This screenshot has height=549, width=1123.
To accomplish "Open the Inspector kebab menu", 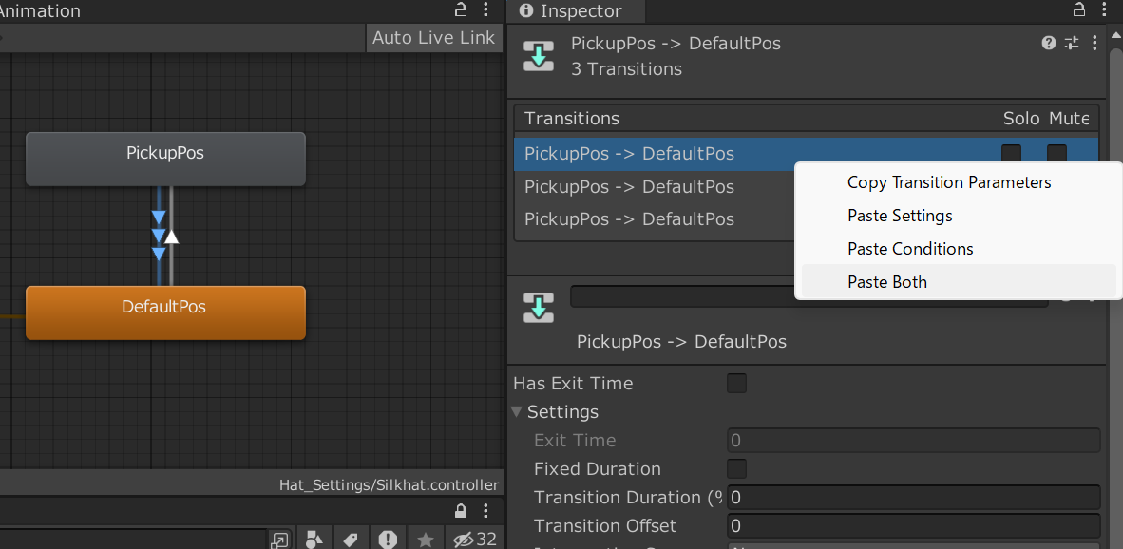I will click(x=1094, y=43).
